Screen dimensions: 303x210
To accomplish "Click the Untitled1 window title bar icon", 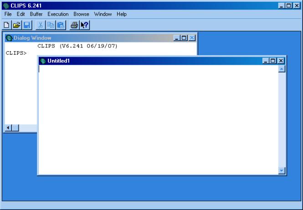I will (43, 61).
